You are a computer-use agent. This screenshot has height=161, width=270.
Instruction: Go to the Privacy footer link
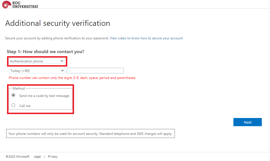pyautogui.click(x=53, y=157)
